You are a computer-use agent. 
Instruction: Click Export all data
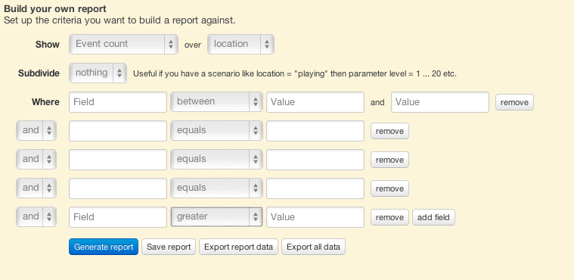pyautogui.click(x=313, y=247)
